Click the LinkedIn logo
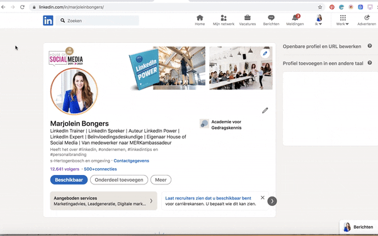Screen dimensions: 378x236 pos(48,21)
